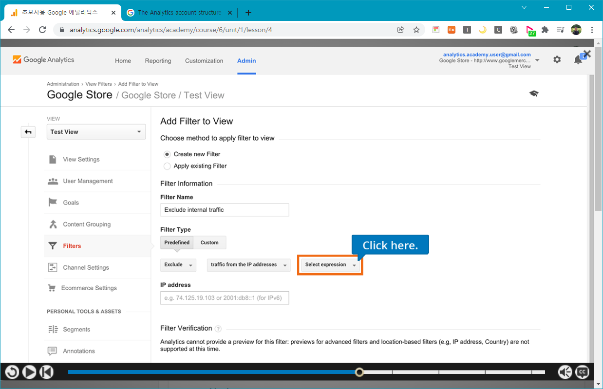Open the notifications bell icon
Screen dimensions: 603x389
pos(578,60)
